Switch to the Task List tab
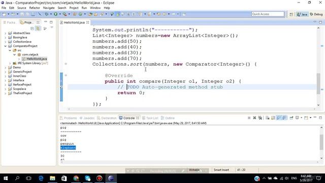This screenshot has width=325, height=183. coord(150,118)
